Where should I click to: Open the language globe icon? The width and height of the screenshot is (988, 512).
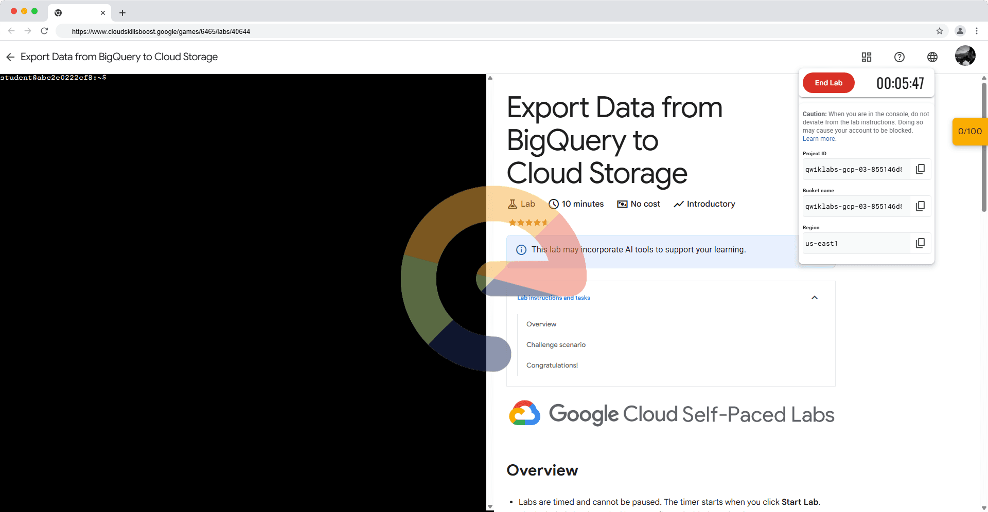(x=932, y=57)
